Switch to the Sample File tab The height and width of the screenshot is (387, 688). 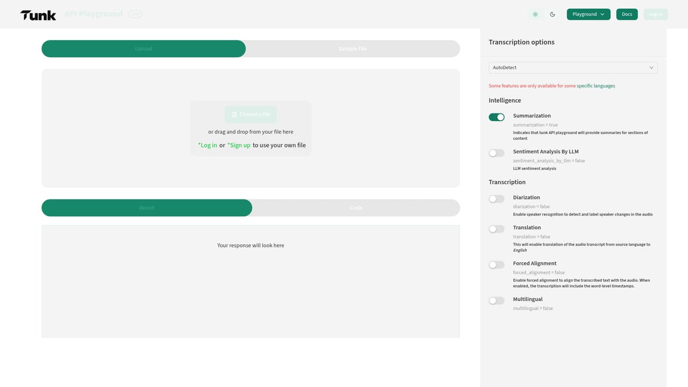click(x=353, y=49)
